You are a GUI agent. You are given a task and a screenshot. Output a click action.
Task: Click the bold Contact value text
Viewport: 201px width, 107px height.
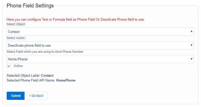[47, 76]
